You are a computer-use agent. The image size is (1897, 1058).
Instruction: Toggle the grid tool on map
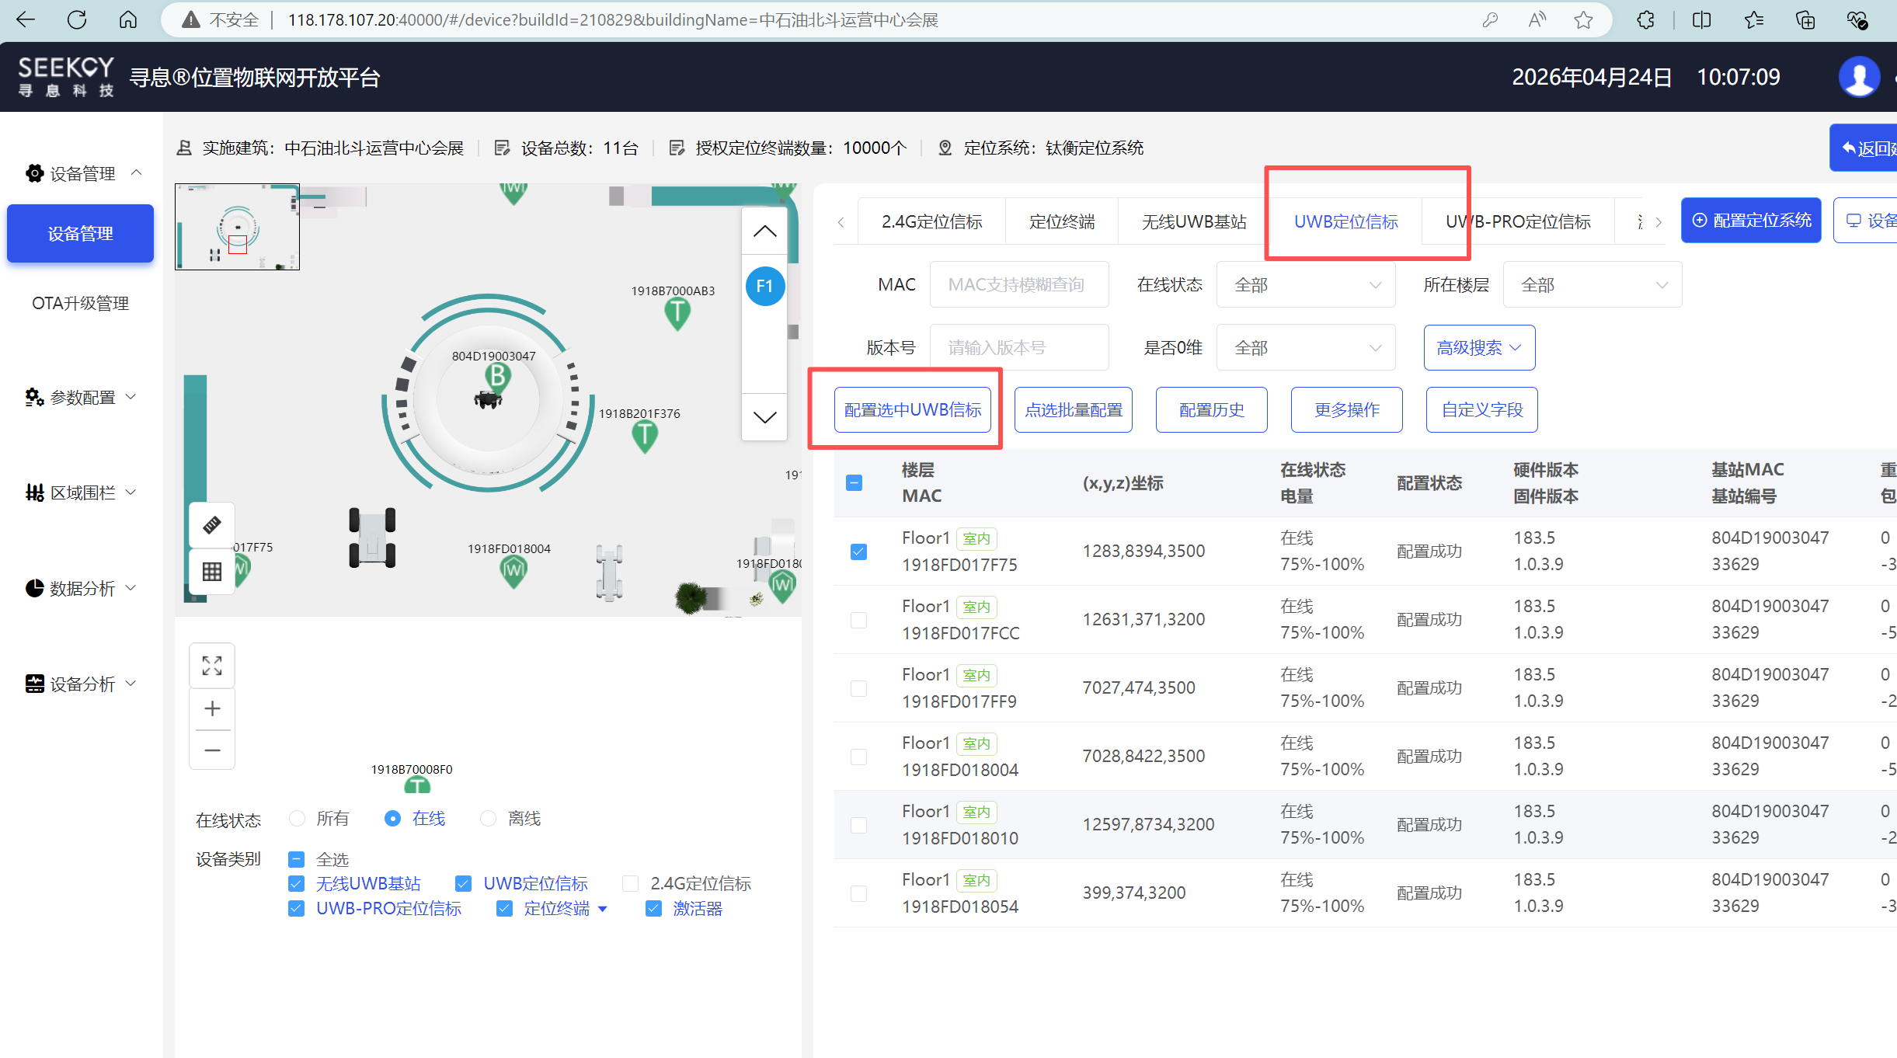212,572
